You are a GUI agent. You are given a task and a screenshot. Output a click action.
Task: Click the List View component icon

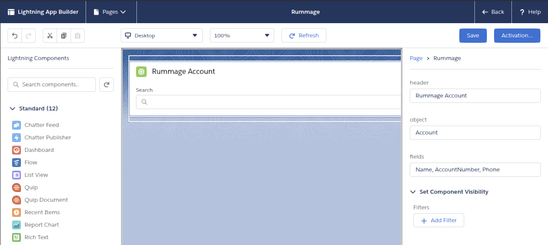click(x=16, y=175)
